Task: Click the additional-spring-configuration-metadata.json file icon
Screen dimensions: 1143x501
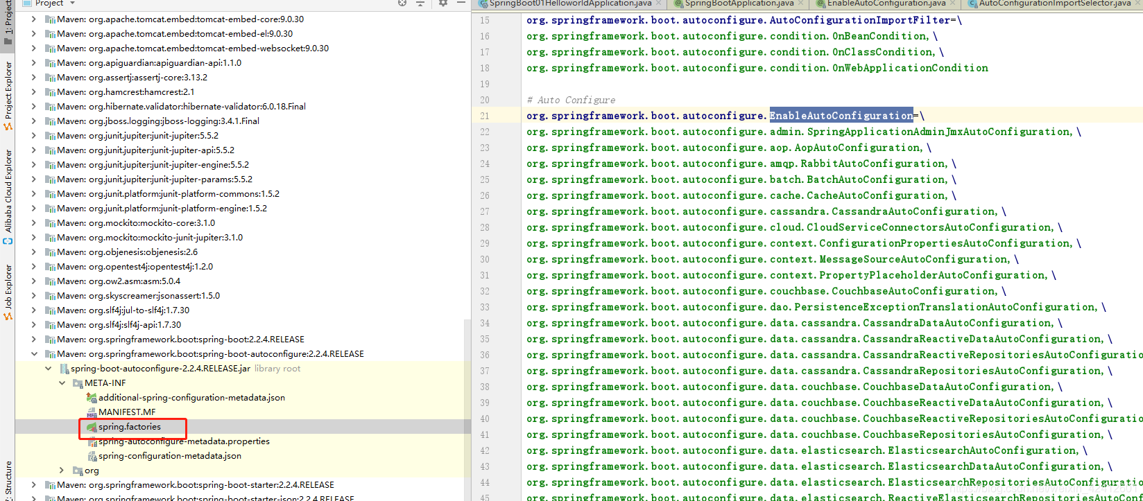Action: coord(92,398)
